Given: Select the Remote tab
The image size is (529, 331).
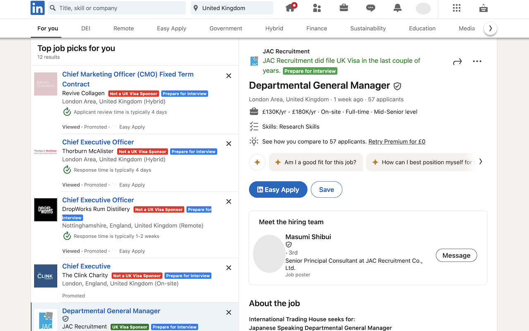Looking at the screenshot, I should click(124, 29).
